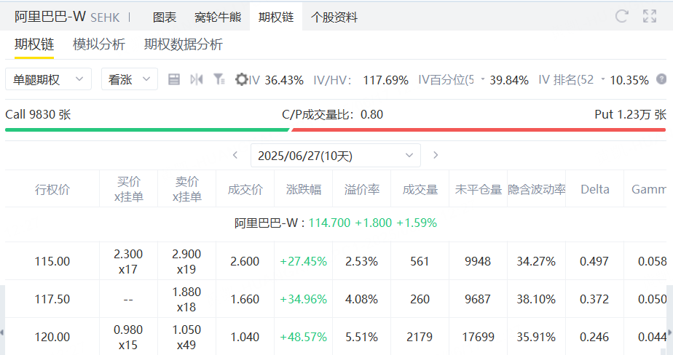
Task: Go to next expiry date arrow
Action: [436, 155]
